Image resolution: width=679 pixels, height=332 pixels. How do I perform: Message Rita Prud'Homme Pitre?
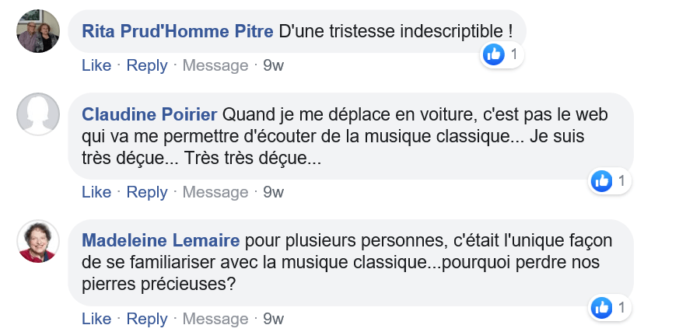(x=215, y=65)
